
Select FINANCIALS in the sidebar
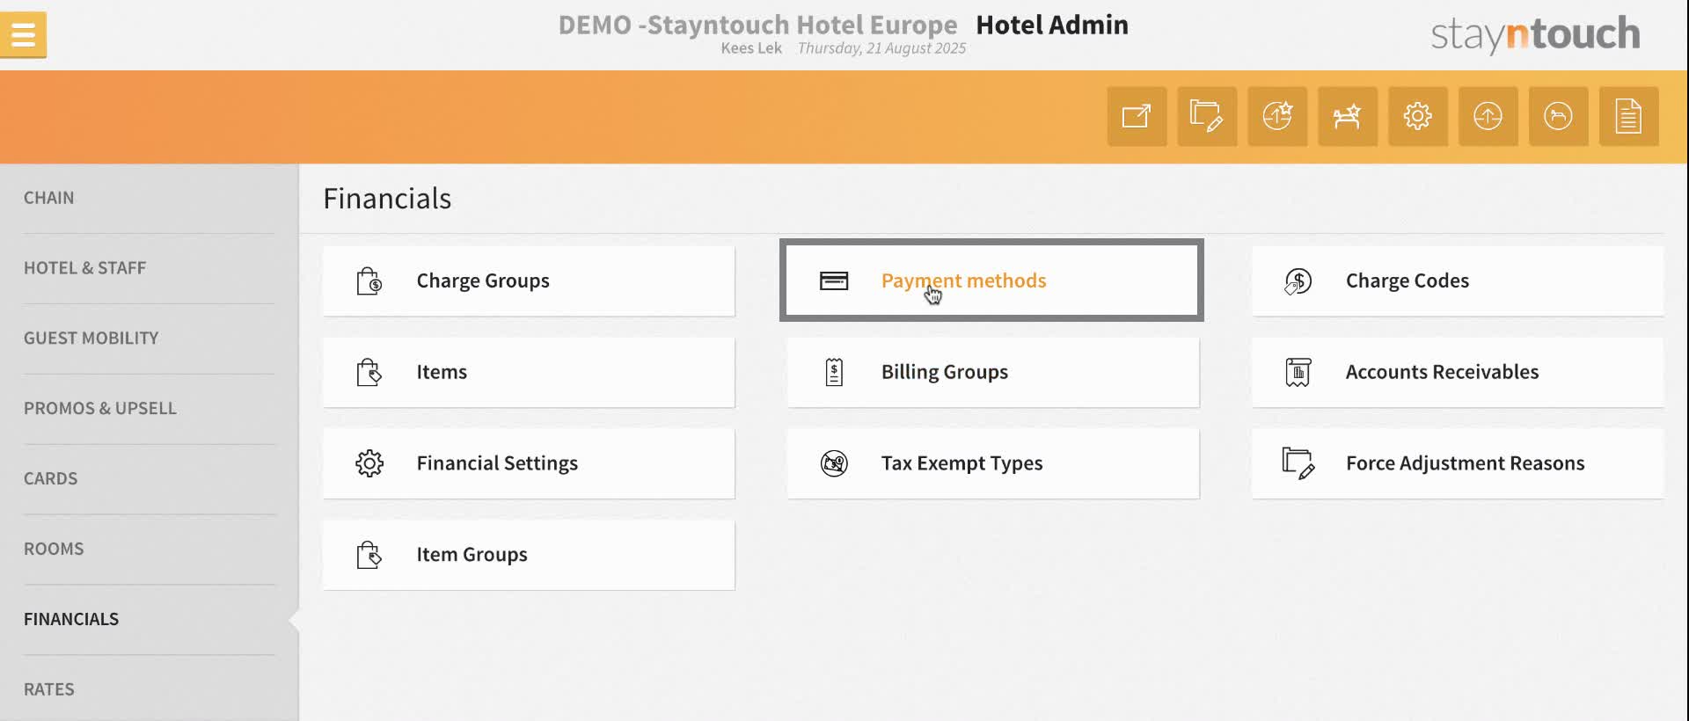(x=71, y=620)
